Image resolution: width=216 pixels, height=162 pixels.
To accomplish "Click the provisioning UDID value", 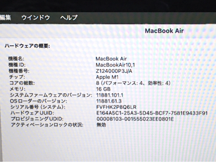I will click(135, 119).
